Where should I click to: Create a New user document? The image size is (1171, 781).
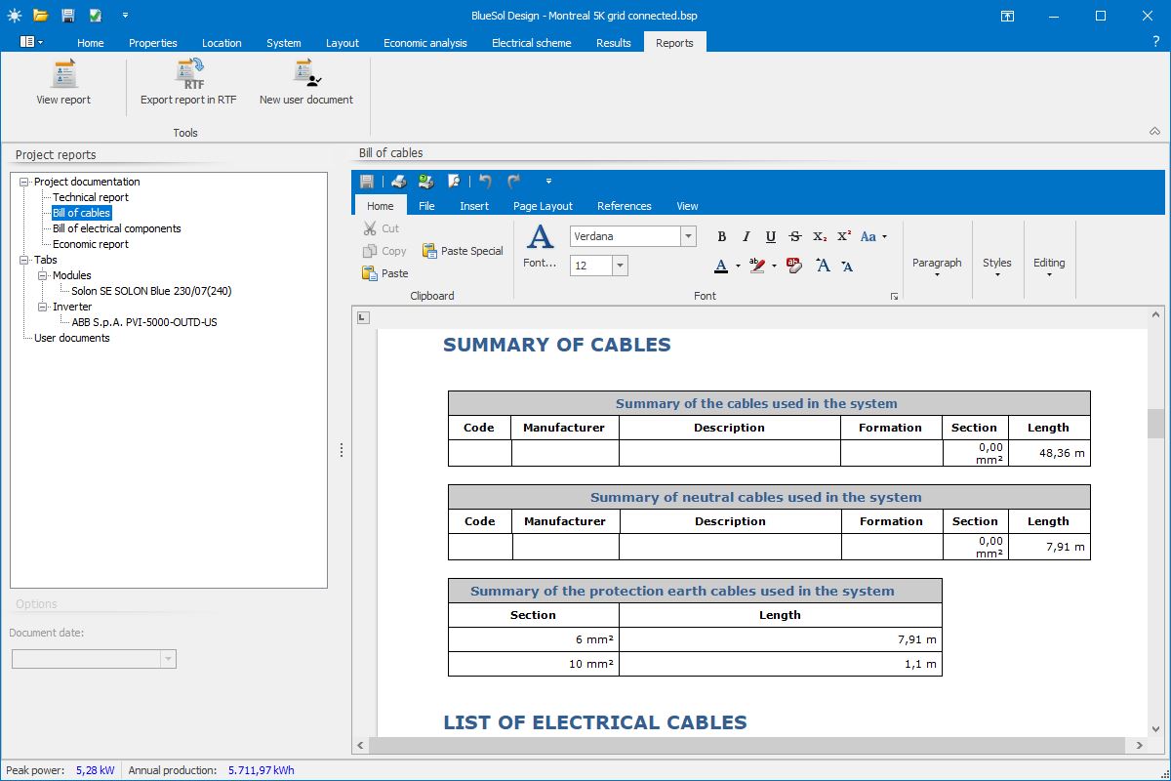(306, 83)
